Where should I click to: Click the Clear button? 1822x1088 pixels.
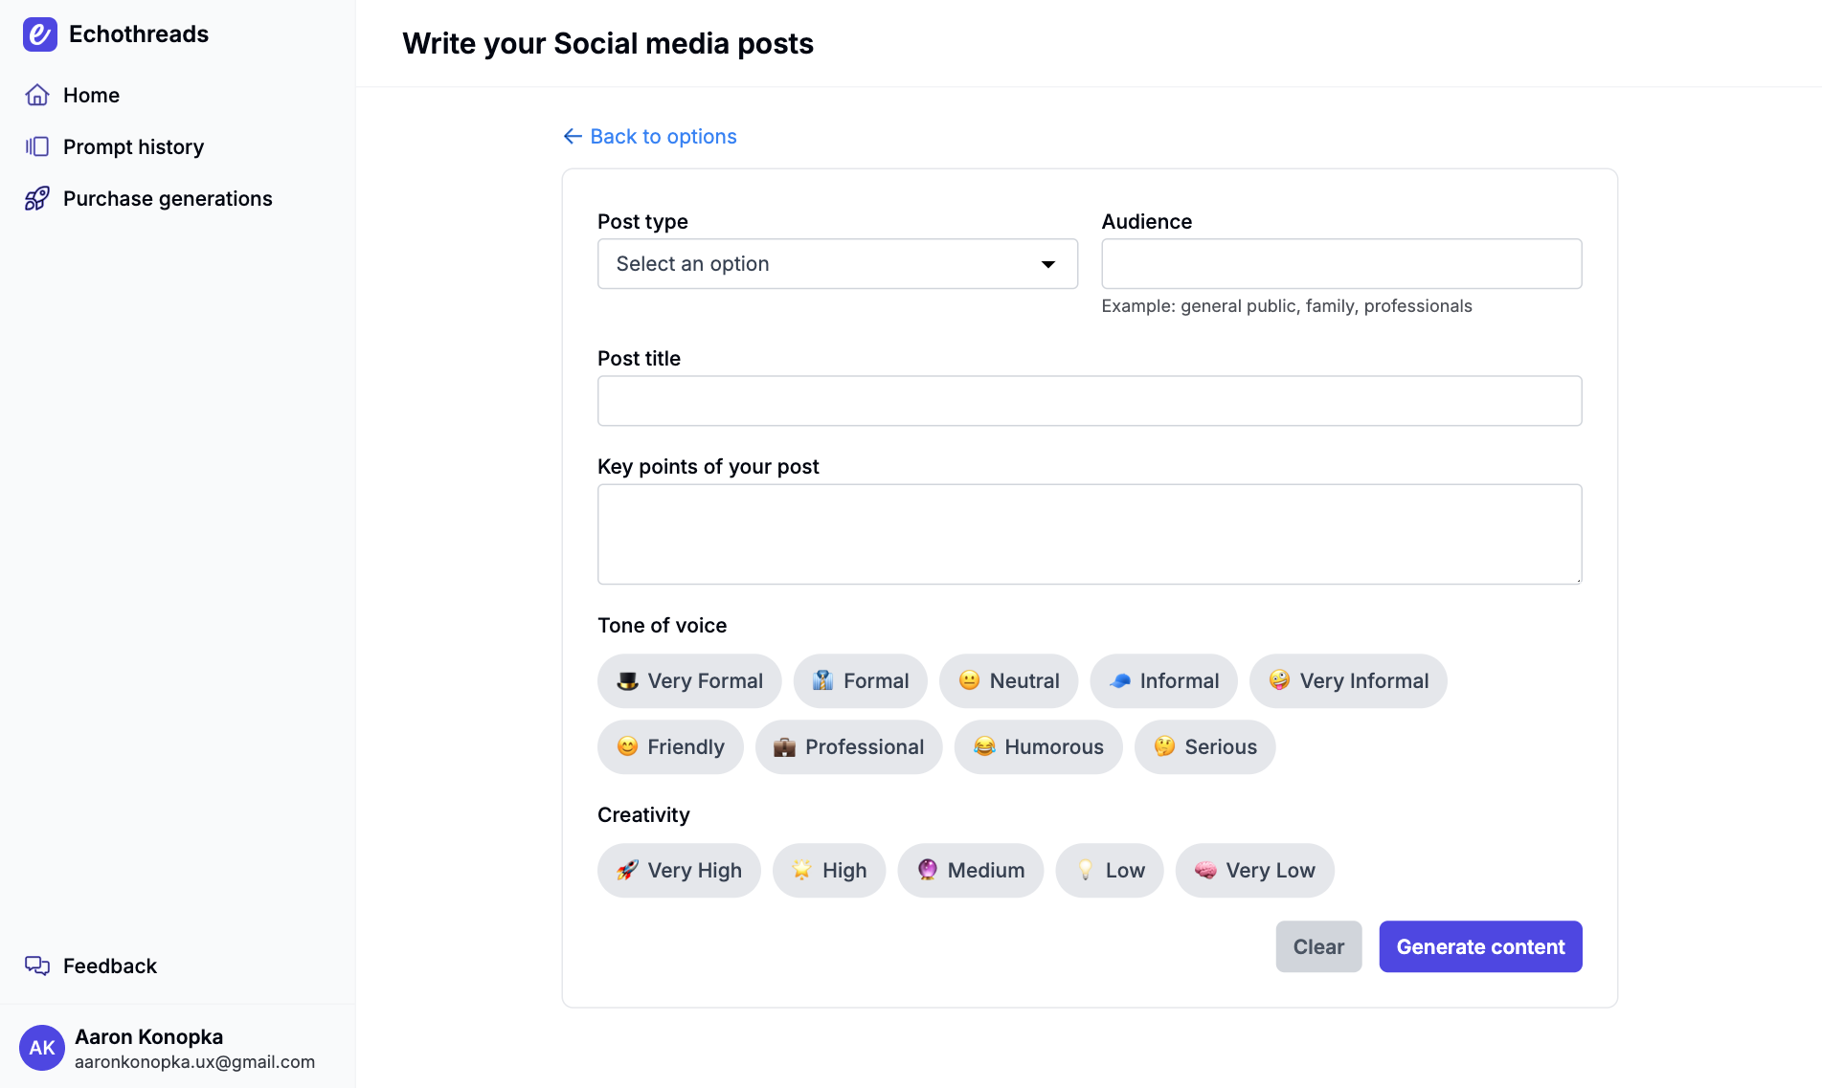pyautogui.click(x=1318, y=946)
